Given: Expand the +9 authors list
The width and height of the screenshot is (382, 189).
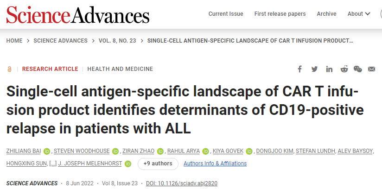Looking at the screenshot, I should pos(158,164).
